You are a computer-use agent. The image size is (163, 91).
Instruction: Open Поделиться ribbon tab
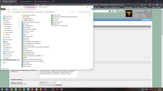click(x=15, y=9)
